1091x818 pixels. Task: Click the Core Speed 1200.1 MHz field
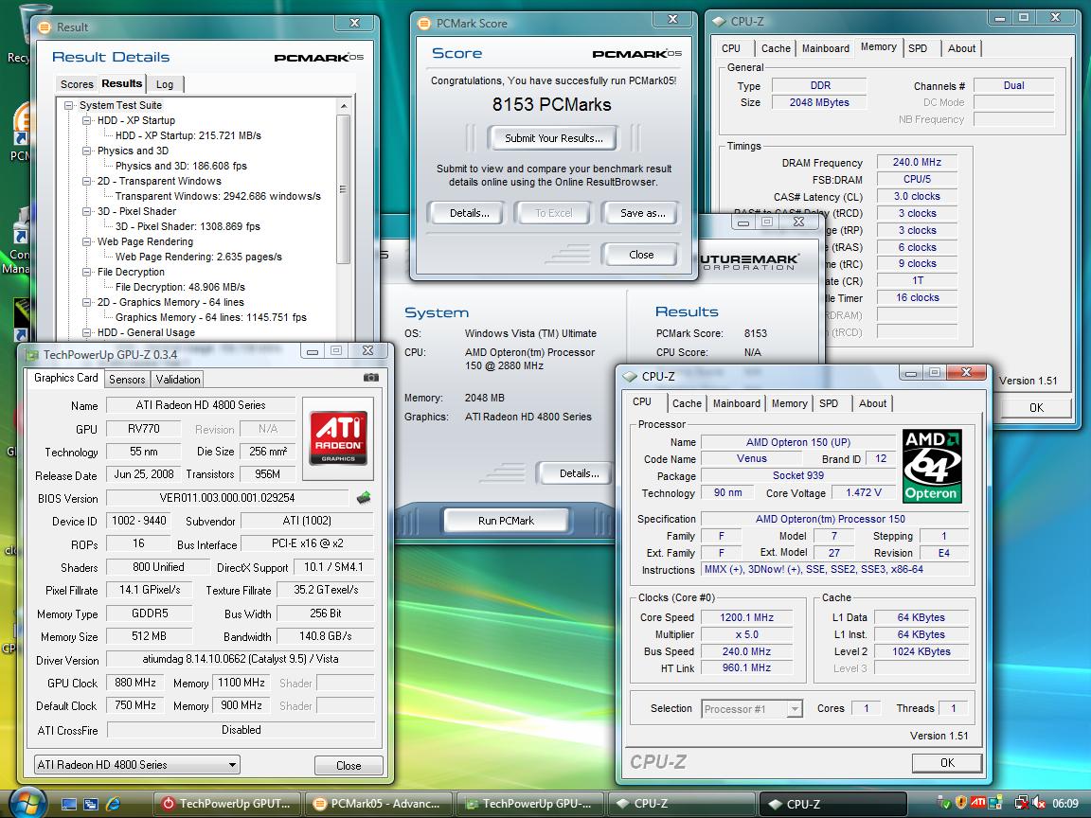point(746,617)
